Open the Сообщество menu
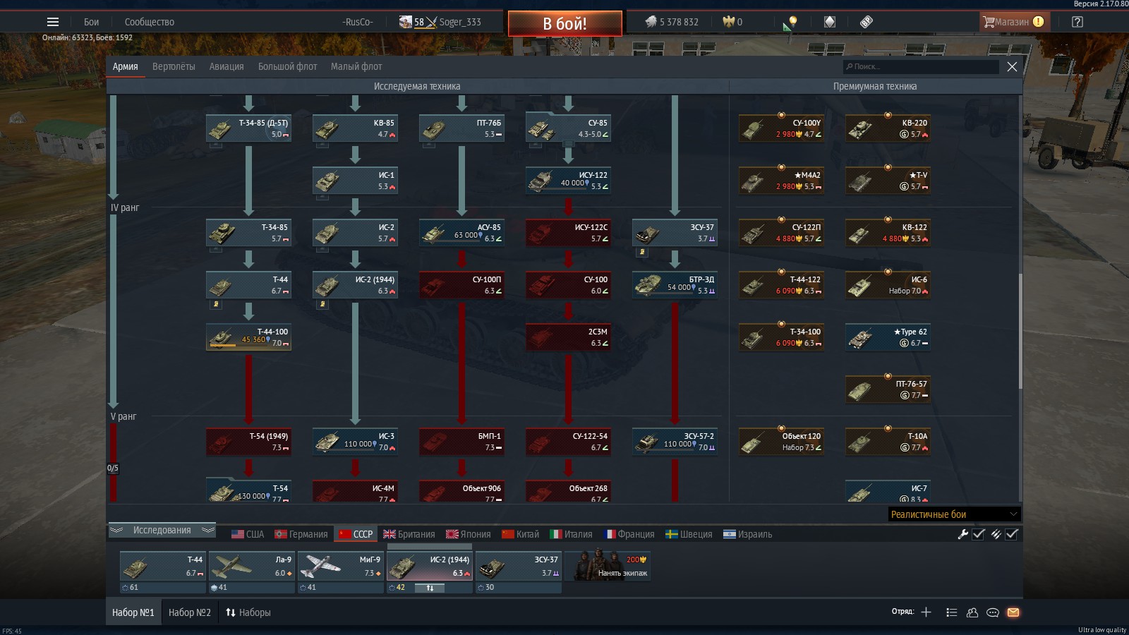The height and width of the screenshot is (635, 1129). click(x=150, y=22)
